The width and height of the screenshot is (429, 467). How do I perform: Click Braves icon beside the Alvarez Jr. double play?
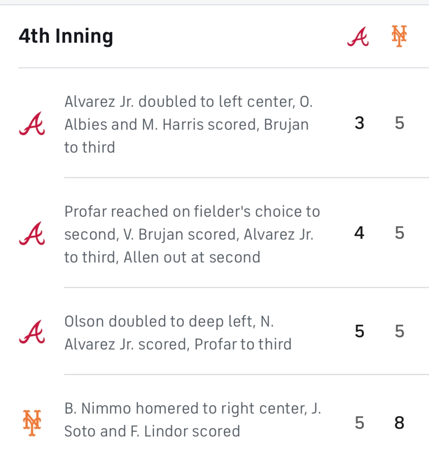point(32,124)
